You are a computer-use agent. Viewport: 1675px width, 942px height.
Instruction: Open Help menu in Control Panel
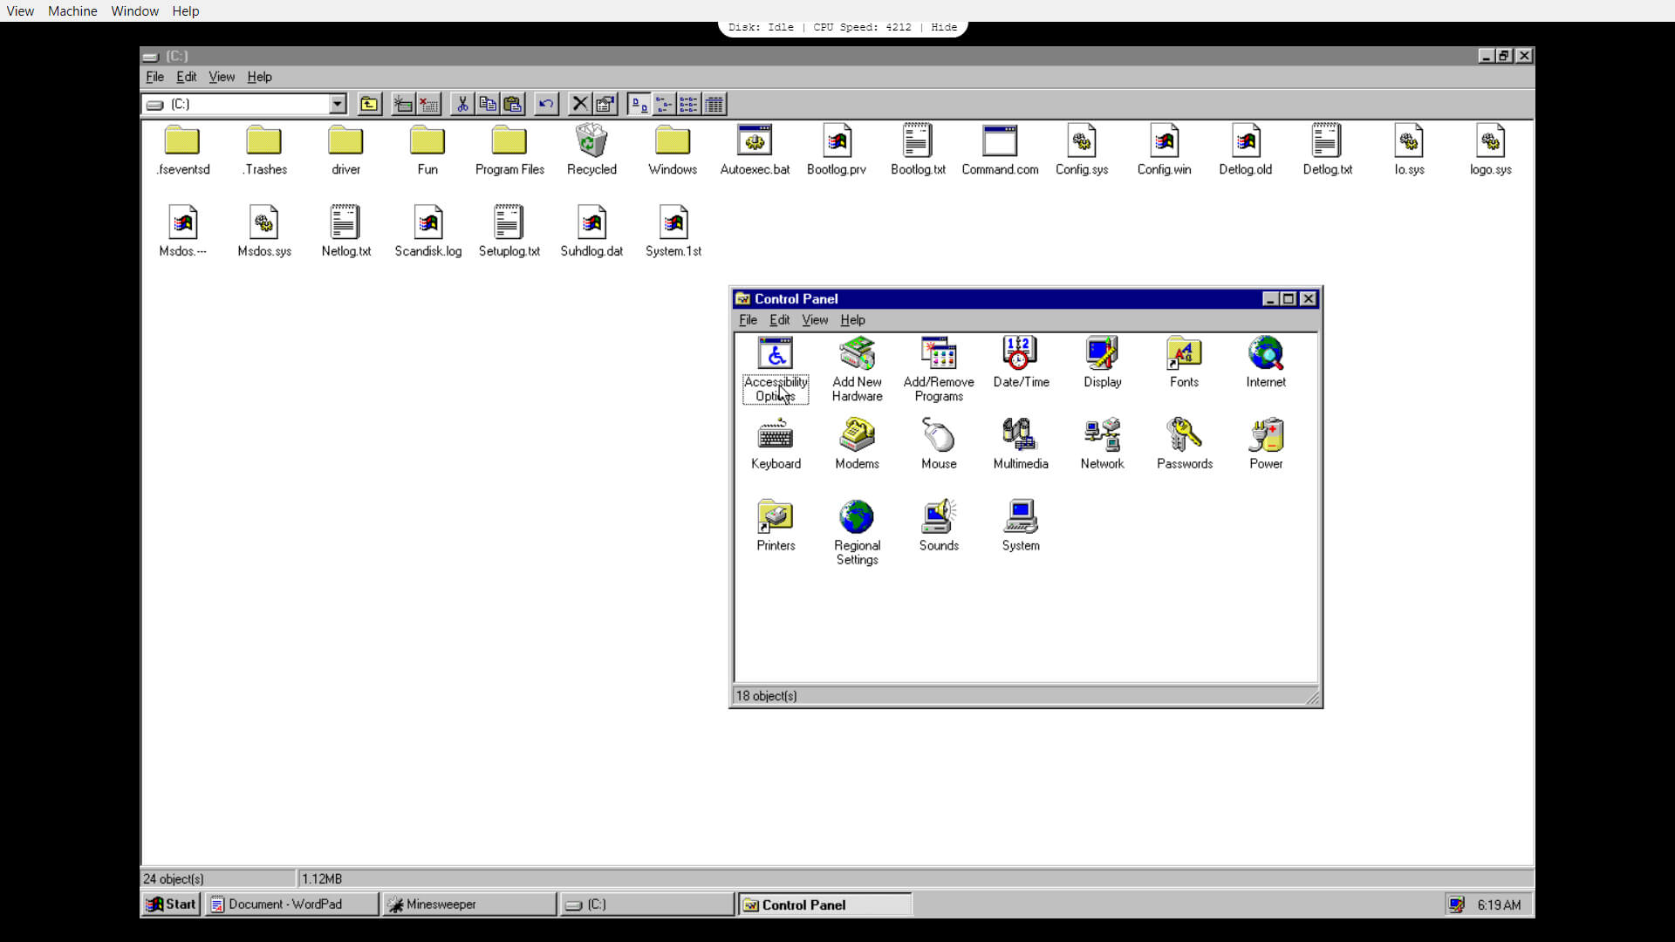[x=852, y=320]
